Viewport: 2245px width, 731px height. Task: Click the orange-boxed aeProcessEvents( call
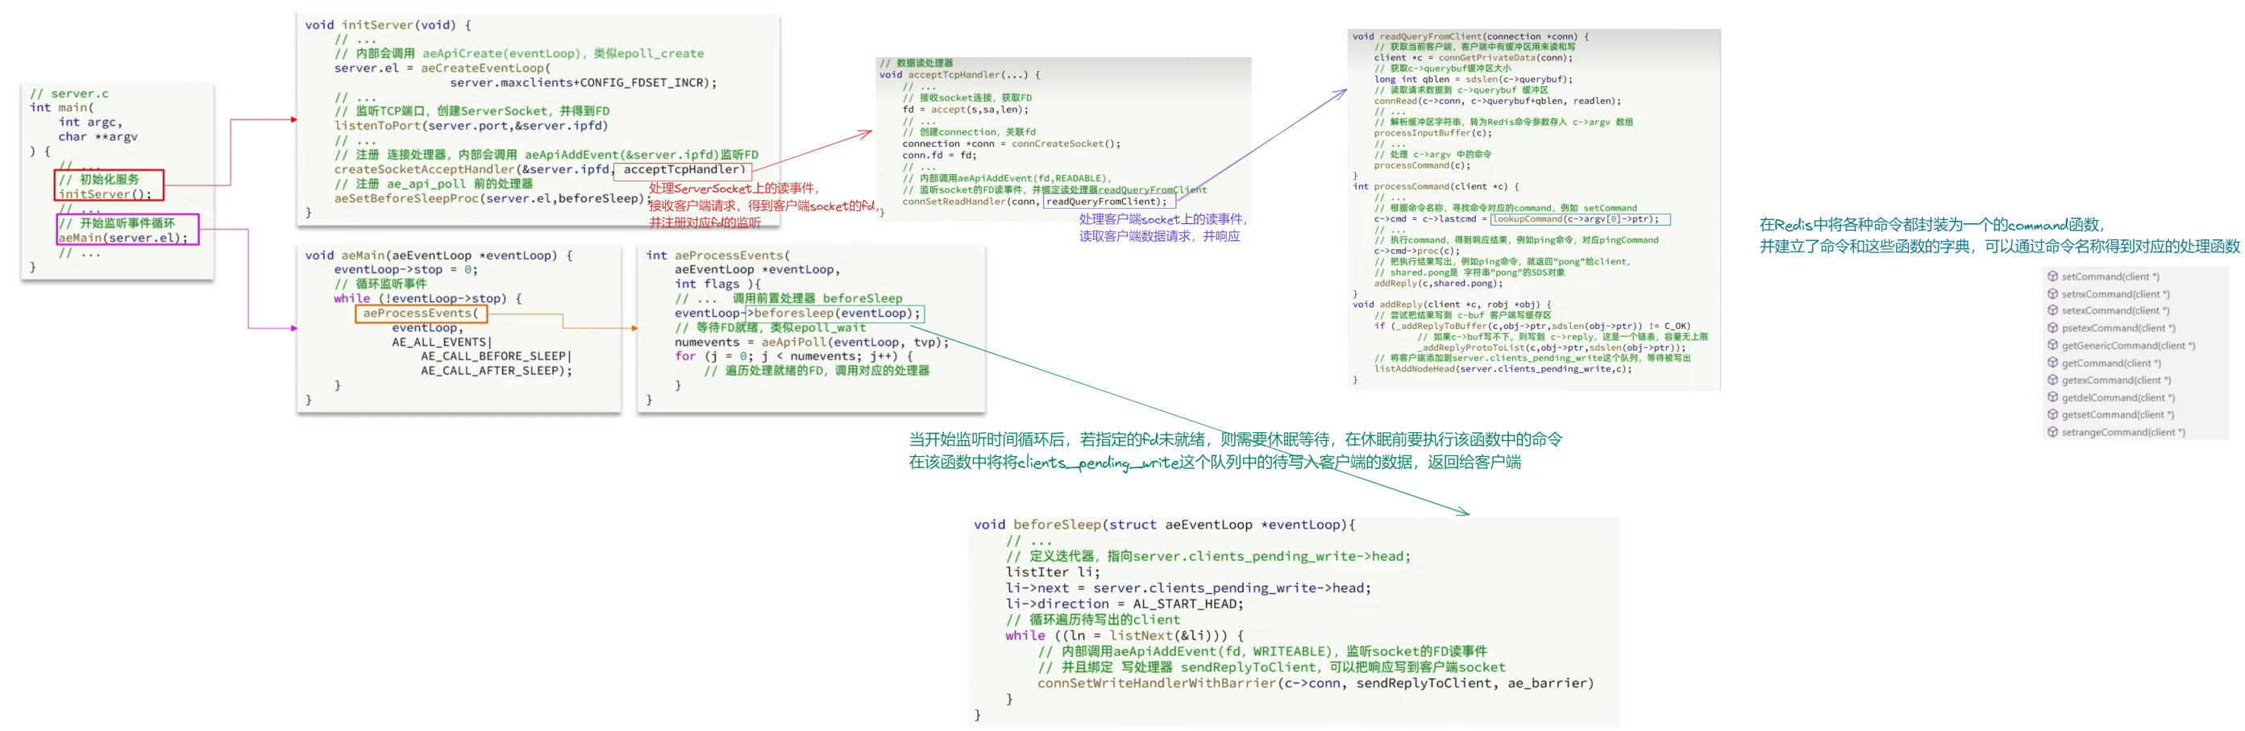(421, 313)
